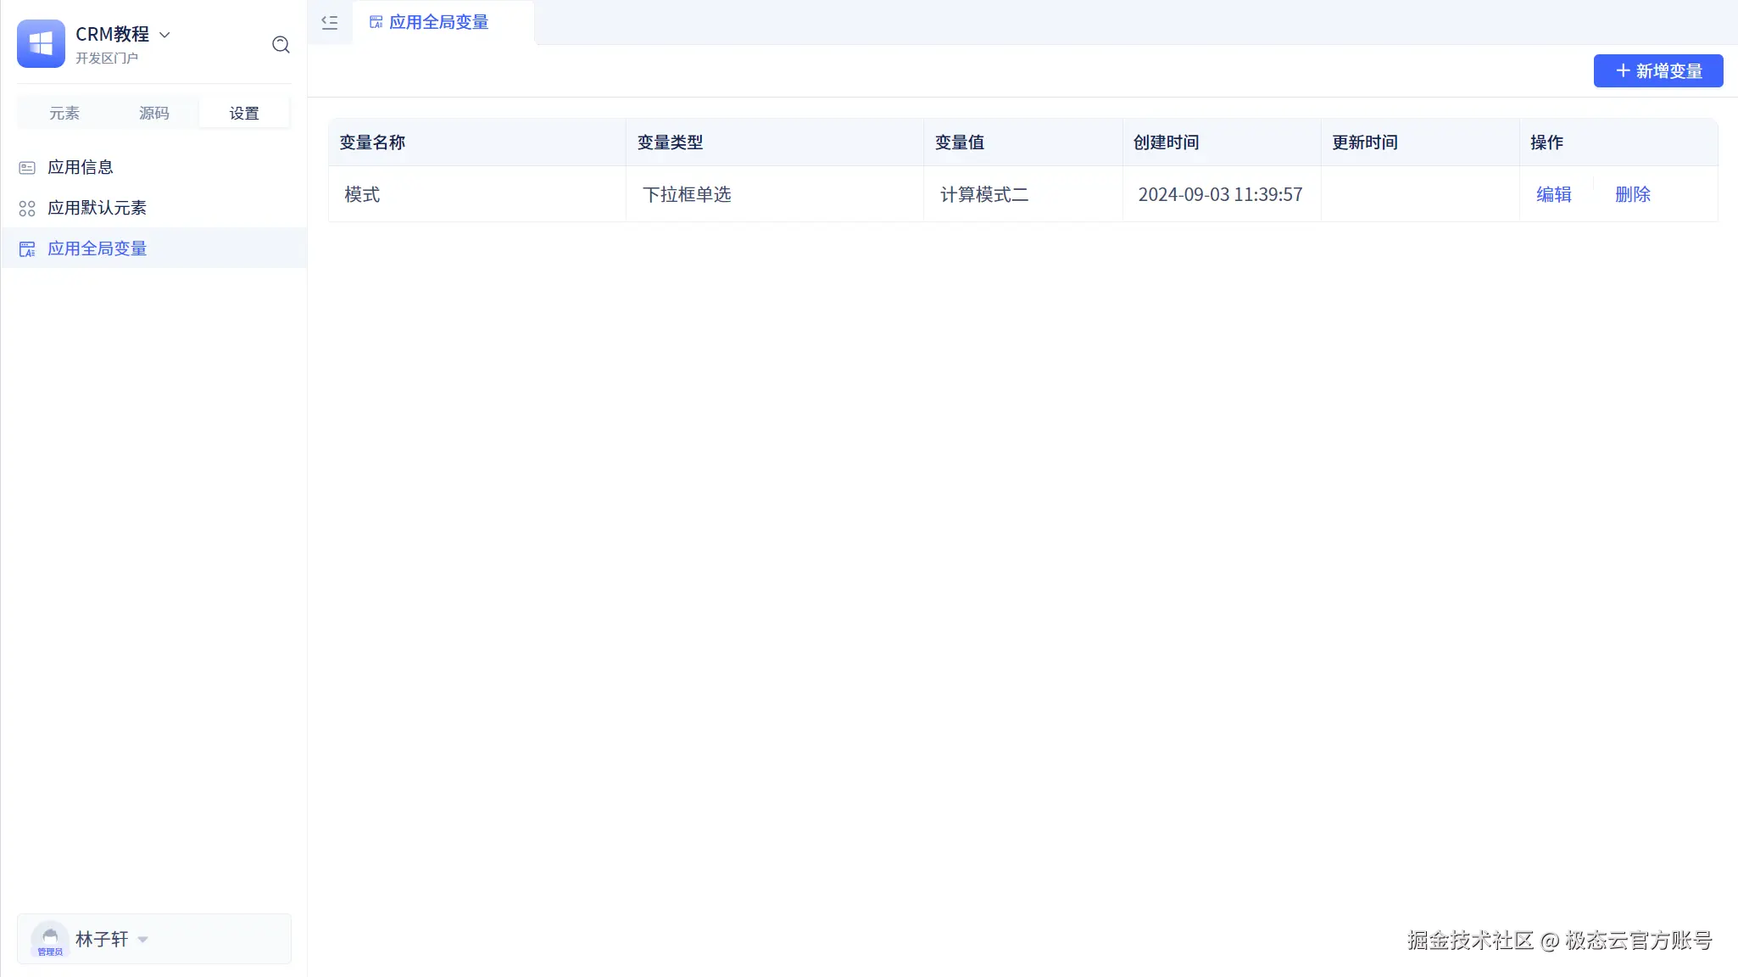The image size is (1738, 977).
Task: Edit the 模式 variable via 编辑 link
Action: [1553, 195]
